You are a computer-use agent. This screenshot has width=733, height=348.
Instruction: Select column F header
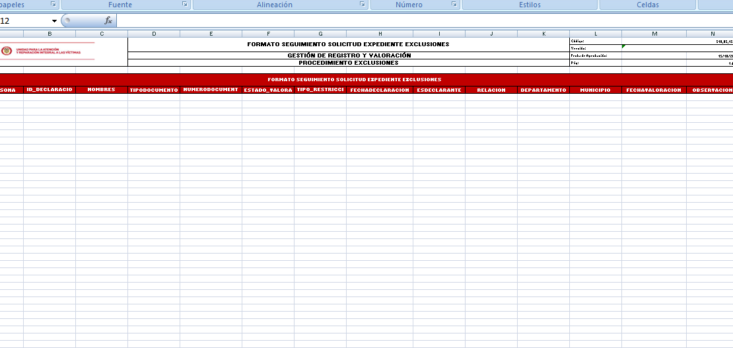[268, 34]
